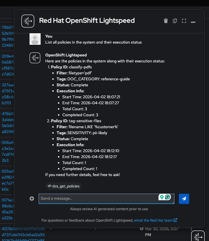209x241 pixels.
Task: Click 'Start Time: 2026-04-02 18:07:21' line
Action: click(91, 97)
